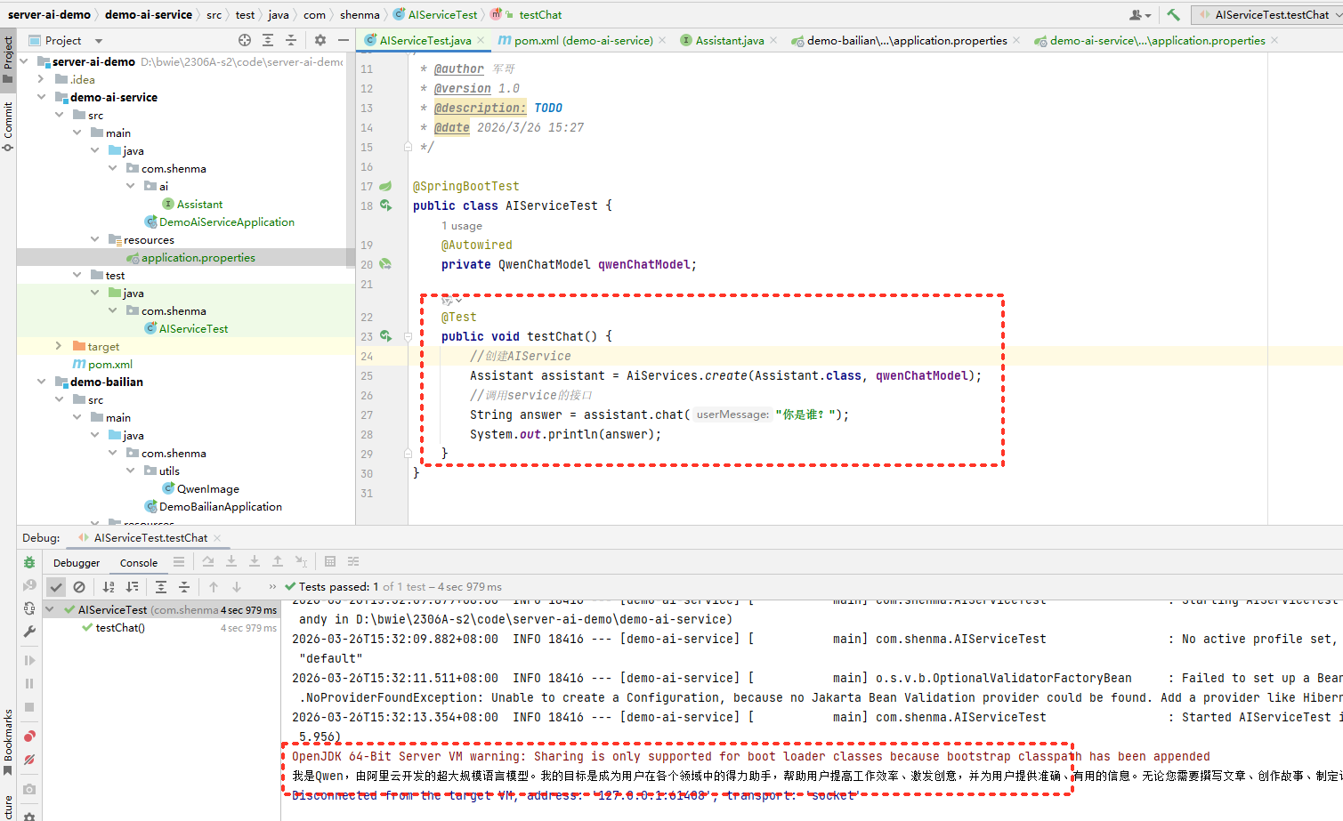Toggle Show Ignored tests button
Screen dimensions: 1343x821
point(79,587)
